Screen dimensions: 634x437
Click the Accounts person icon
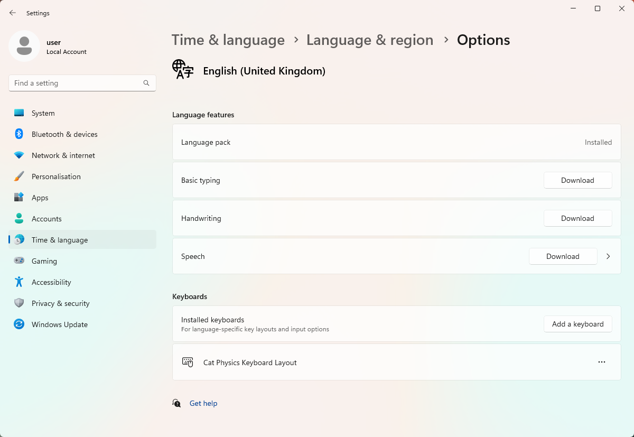click(x=19, y=219)
